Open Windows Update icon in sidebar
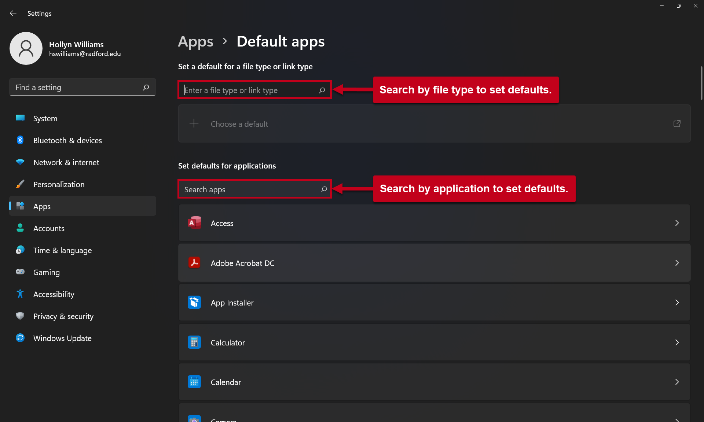704x422 pixels. [20, 338]
